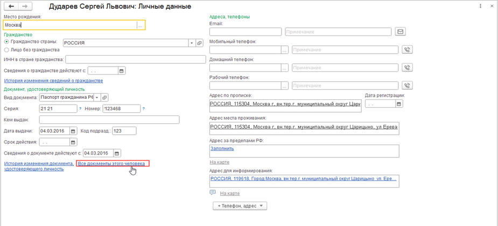Viewport: 498px width, 226px height.
Task: Click the send email envelope icon
Action: [400, 32]
